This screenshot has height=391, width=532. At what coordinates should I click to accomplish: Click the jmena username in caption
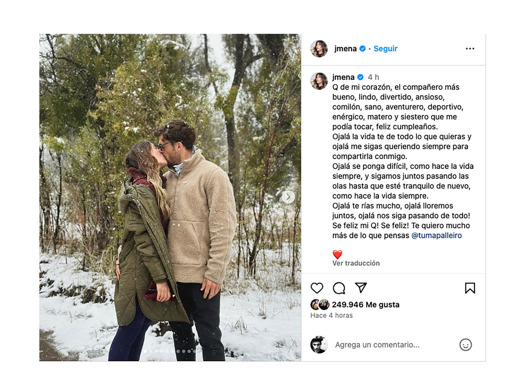tap(343, 77)
